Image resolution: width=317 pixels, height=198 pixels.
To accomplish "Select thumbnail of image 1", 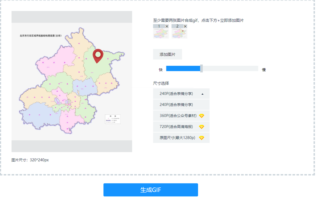I will pyautogui.click(x=161, y=33).
